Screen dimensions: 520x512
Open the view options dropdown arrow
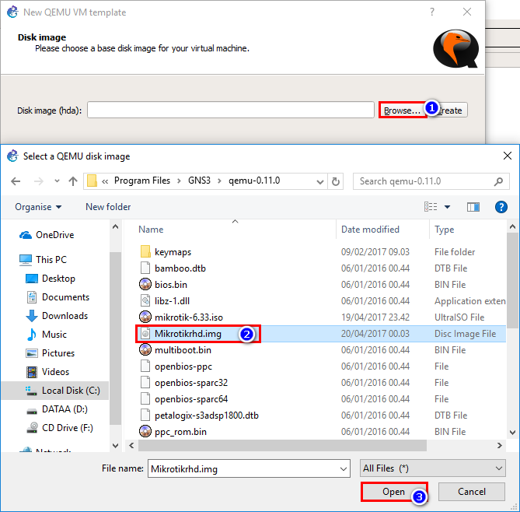coord(448,207)
